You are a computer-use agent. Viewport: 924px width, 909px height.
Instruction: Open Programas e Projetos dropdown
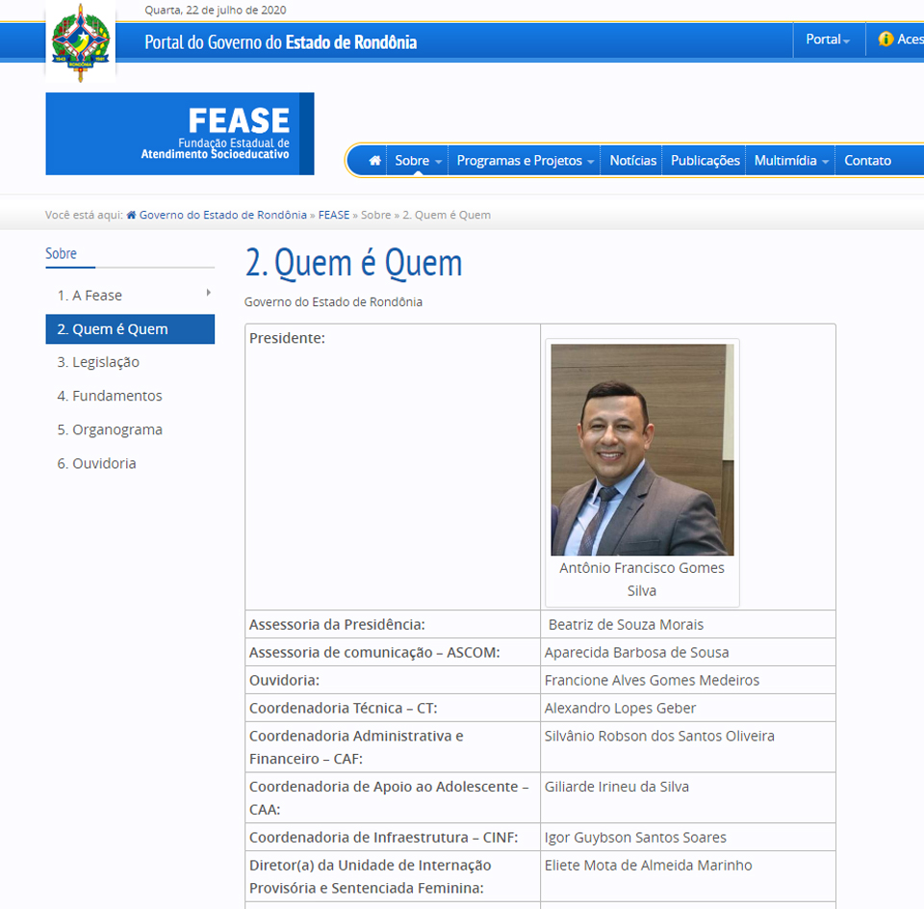click(525, 161)
